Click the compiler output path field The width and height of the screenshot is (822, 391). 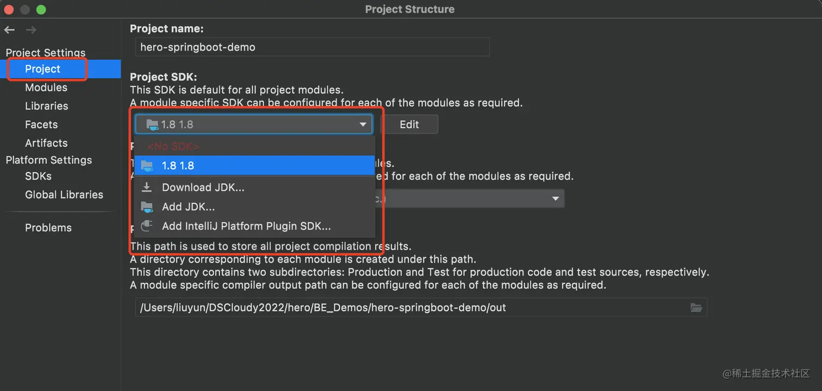(x=421, y=307)
